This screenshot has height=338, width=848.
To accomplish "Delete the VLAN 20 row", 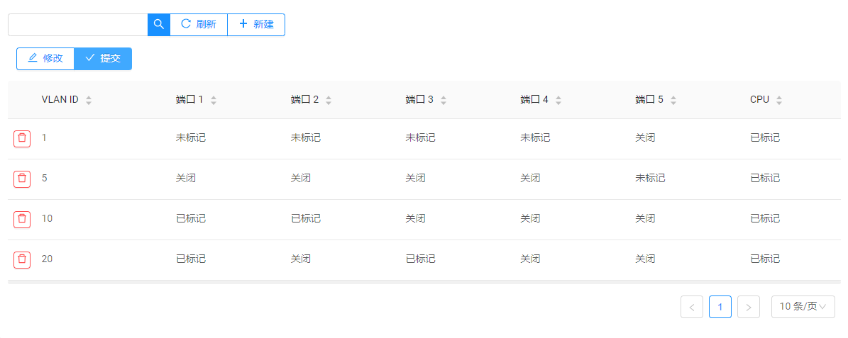I will (22, 259).
